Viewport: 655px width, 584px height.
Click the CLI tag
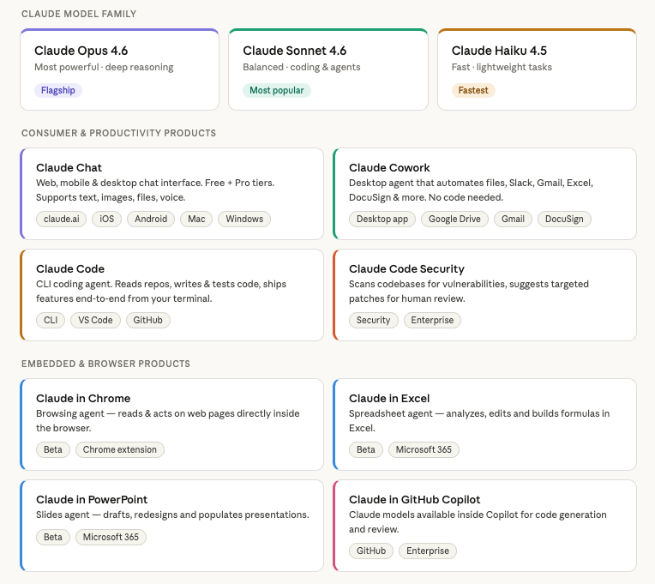click(x=51, y=320)
